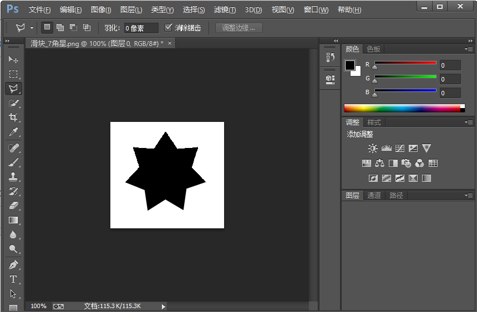Collapse the right panels to icons

pyautogui.click(x=470, y=41)
